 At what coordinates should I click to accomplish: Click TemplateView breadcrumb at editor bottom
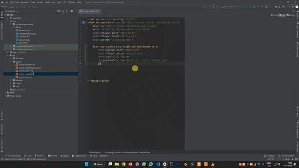point(128,152)
